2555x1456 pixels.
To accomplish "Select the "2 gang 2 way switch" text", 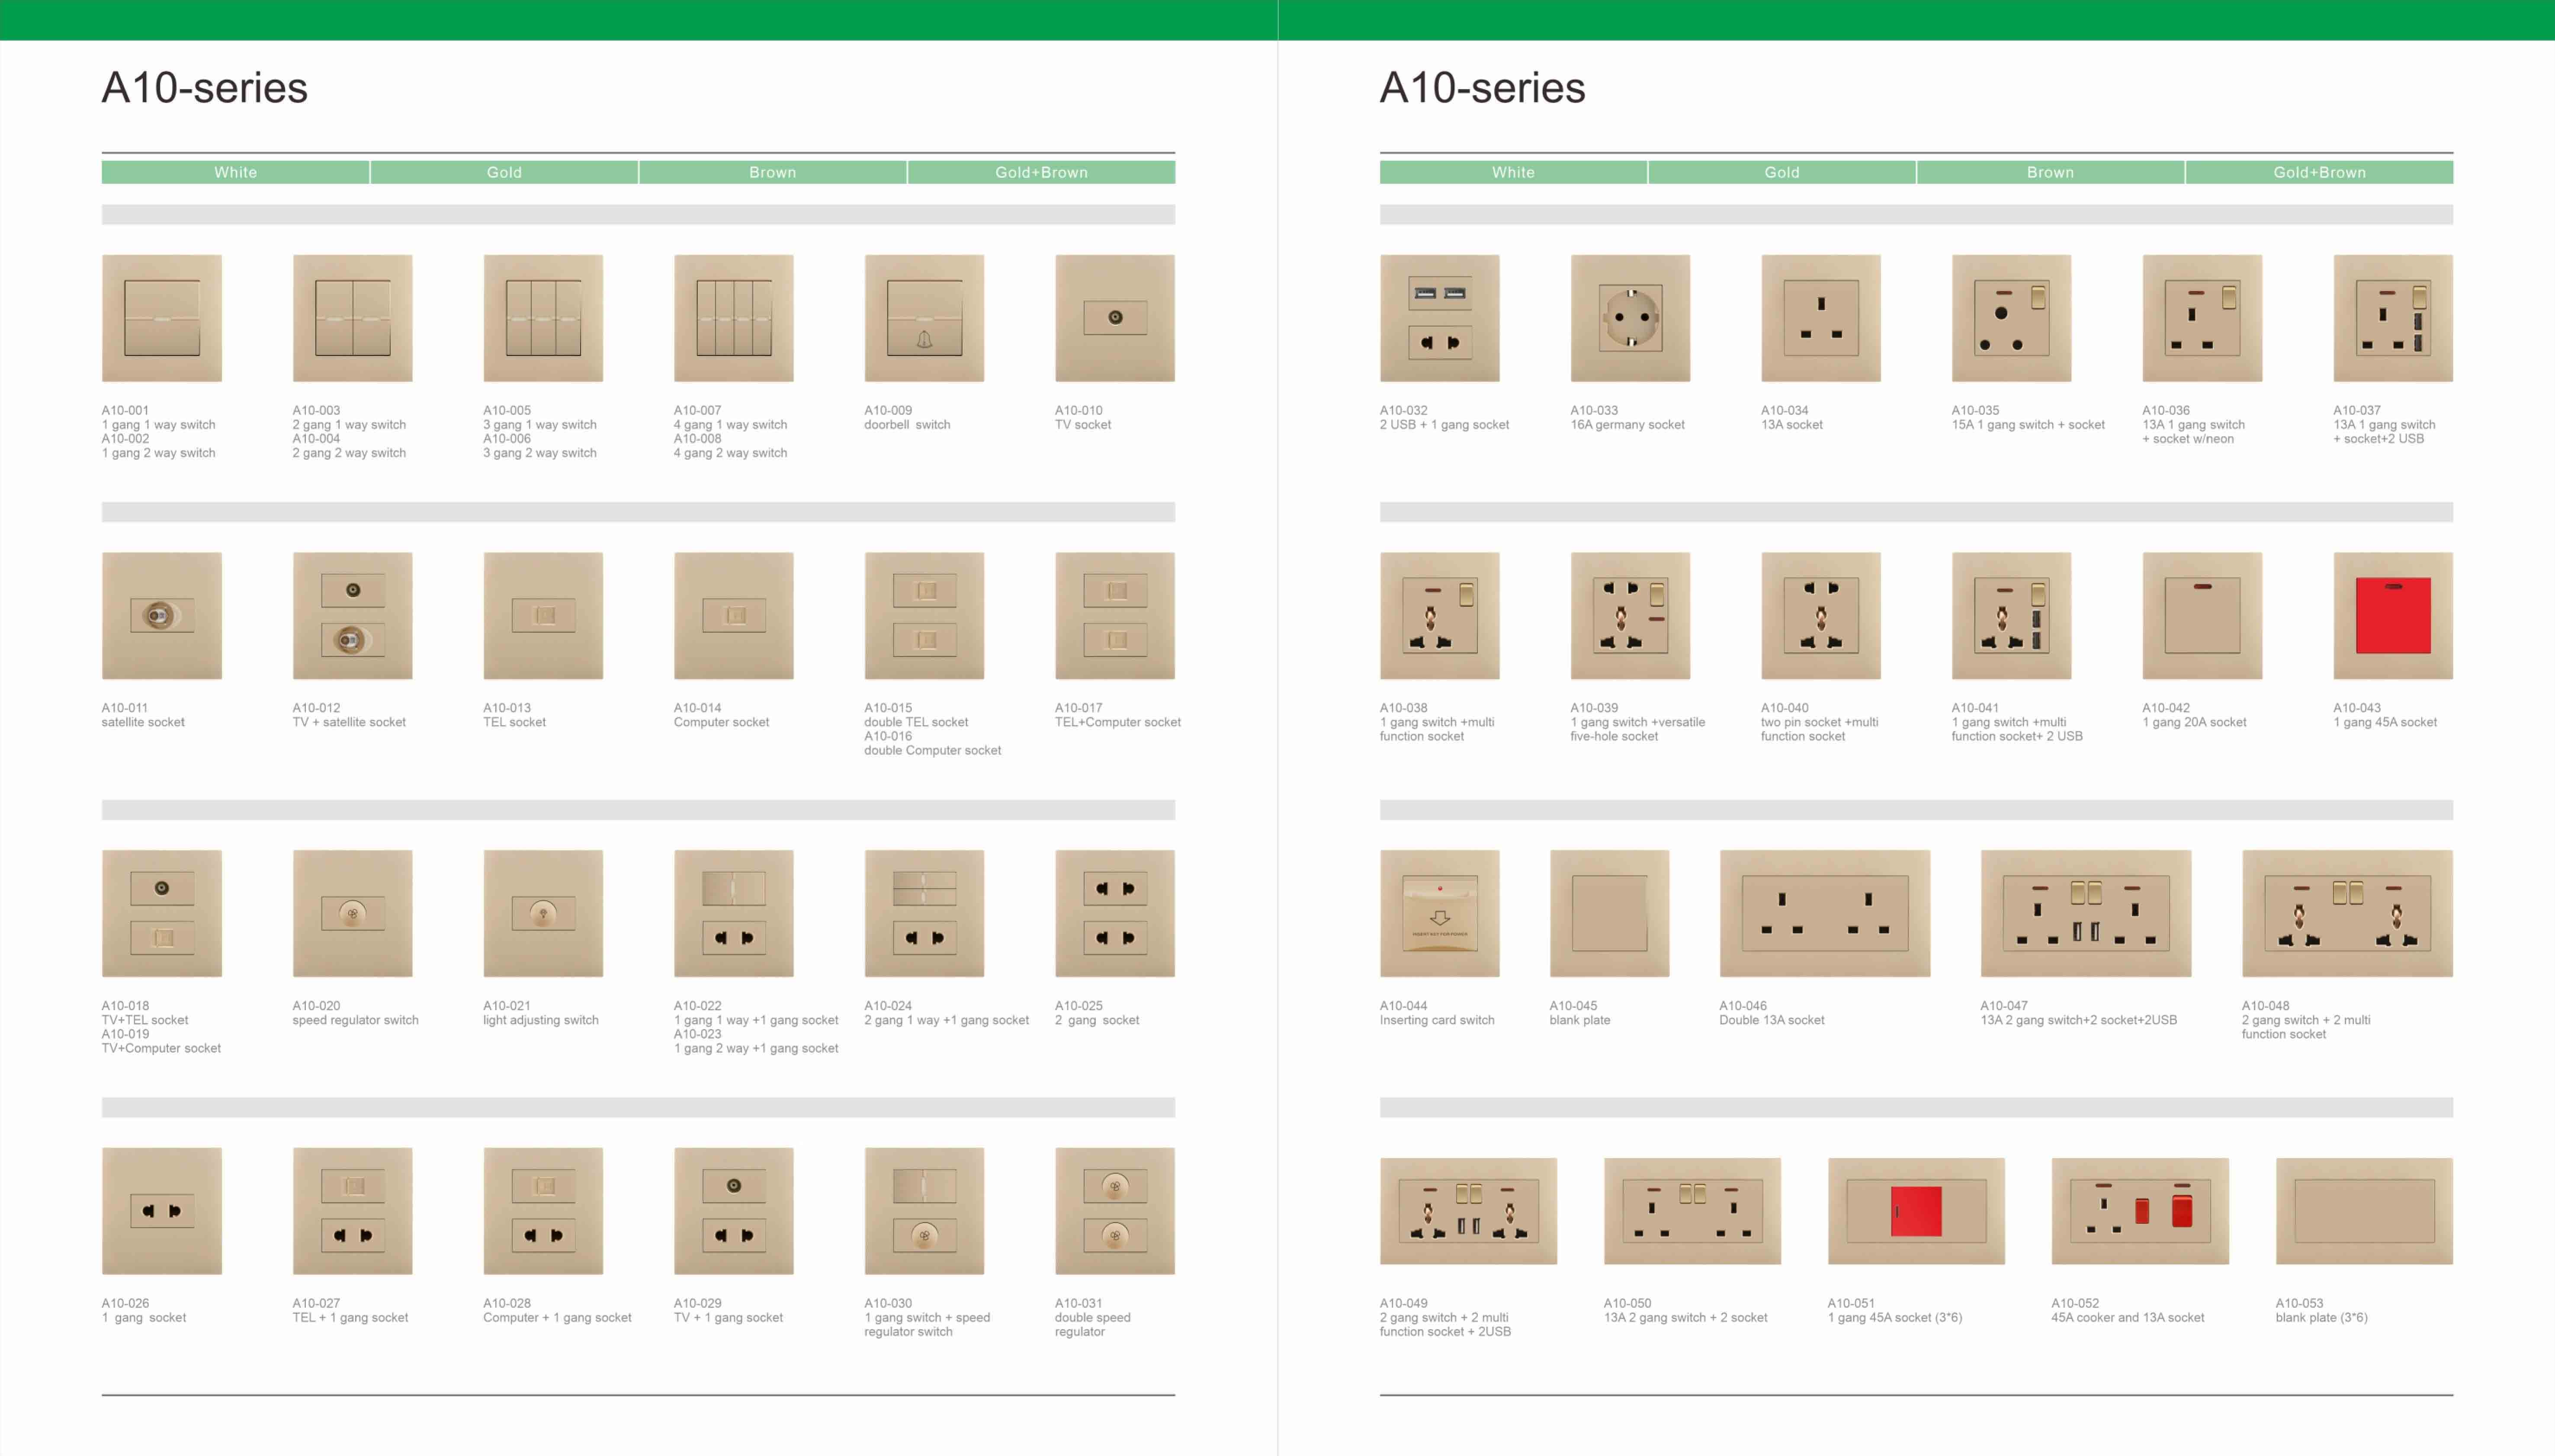I will click(349, 453).
